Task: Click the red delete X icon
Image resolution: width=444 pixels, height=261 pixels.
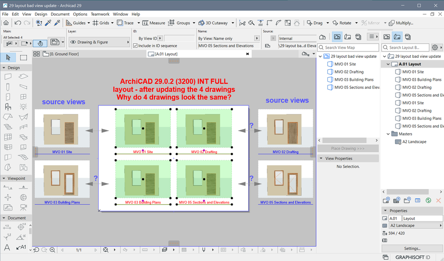Action: pos(438,200)
